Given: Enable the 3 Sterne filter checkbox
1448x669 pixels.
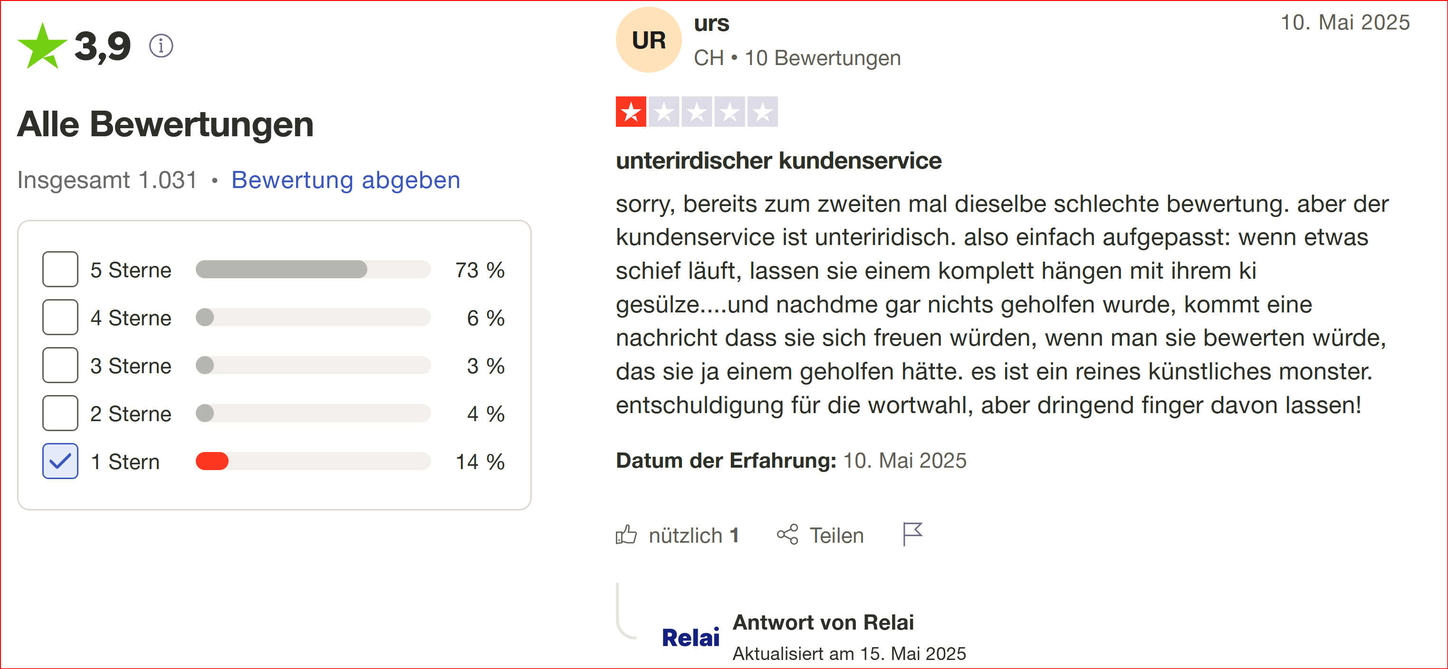Looking at the screenshot, I should tap(60, 365).
